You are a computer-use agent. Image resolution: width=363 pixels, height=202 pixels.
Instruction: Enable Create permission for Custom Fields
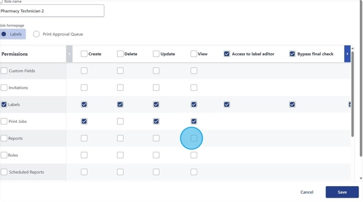[x=84, y=71]
